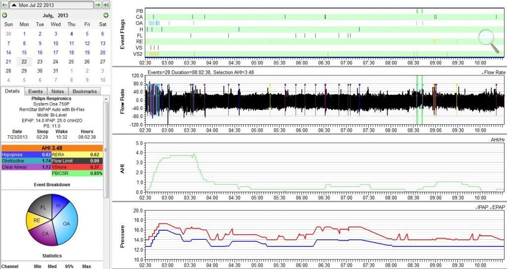Viewport: 507px width, 269px height.
Task: Click the 2013 year field in calendar
Action: pyautogui.click(x=63, y=15)
